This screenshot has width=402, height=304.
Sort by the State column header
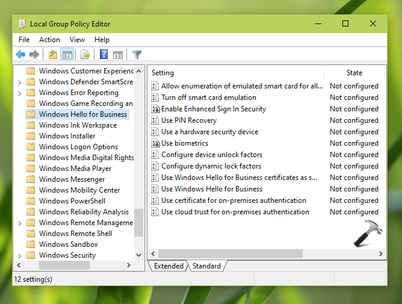point(354,73)
